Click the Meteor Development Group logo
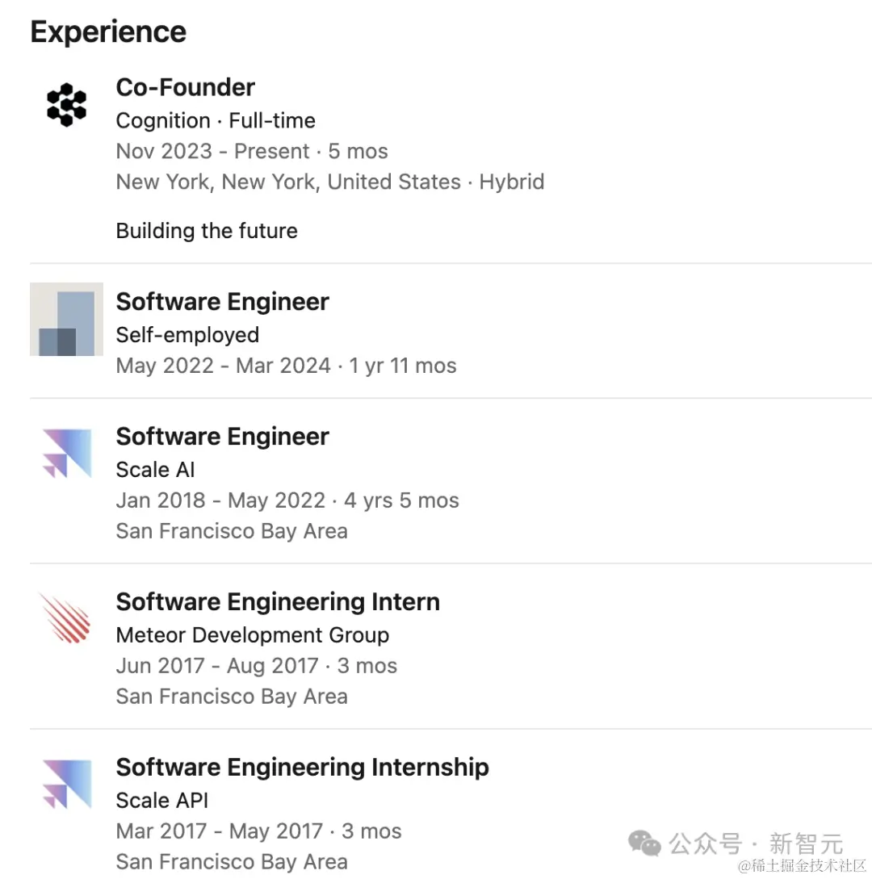The height and width of the screenshot is (879, 872). click(66, 619)
